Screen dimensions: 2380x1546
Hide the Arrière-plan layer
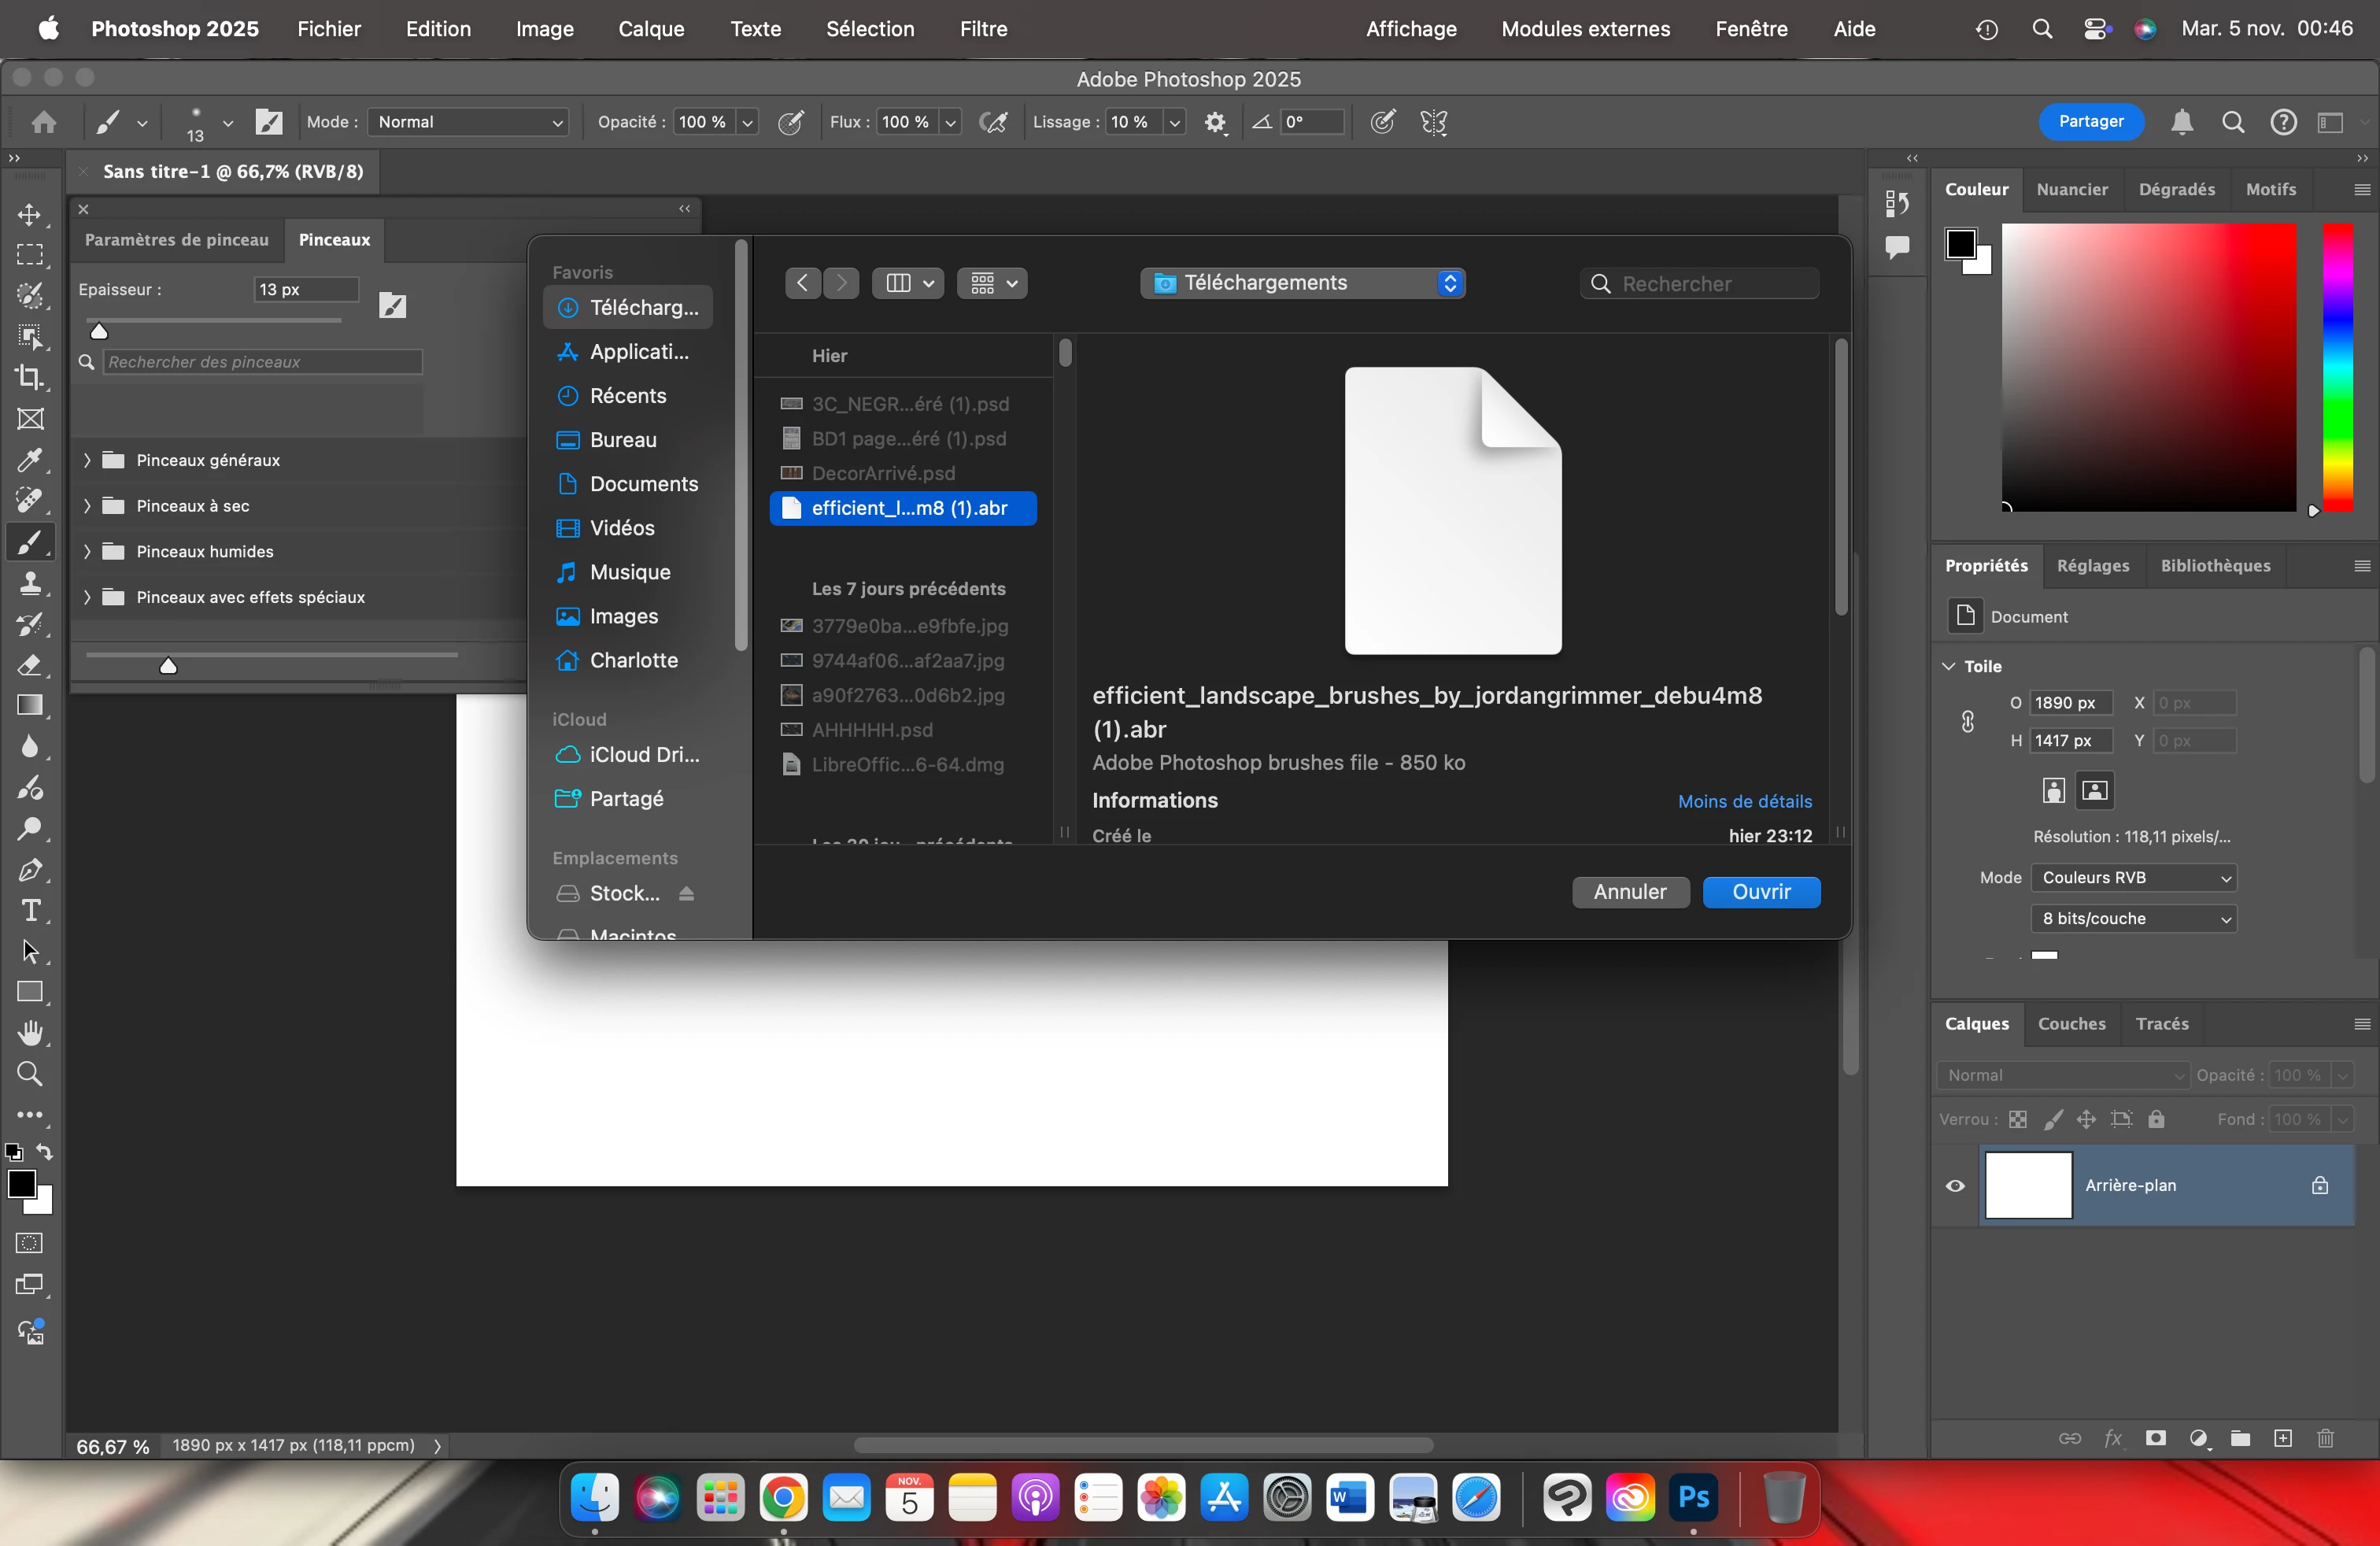click(1955, 1186)
